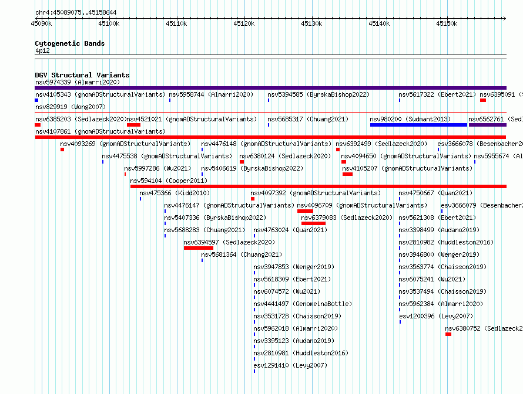The height and width of the screenshot is (394, 523).
Task: Select esv3666079 Besenbacher label
Action: pos(482,205)
